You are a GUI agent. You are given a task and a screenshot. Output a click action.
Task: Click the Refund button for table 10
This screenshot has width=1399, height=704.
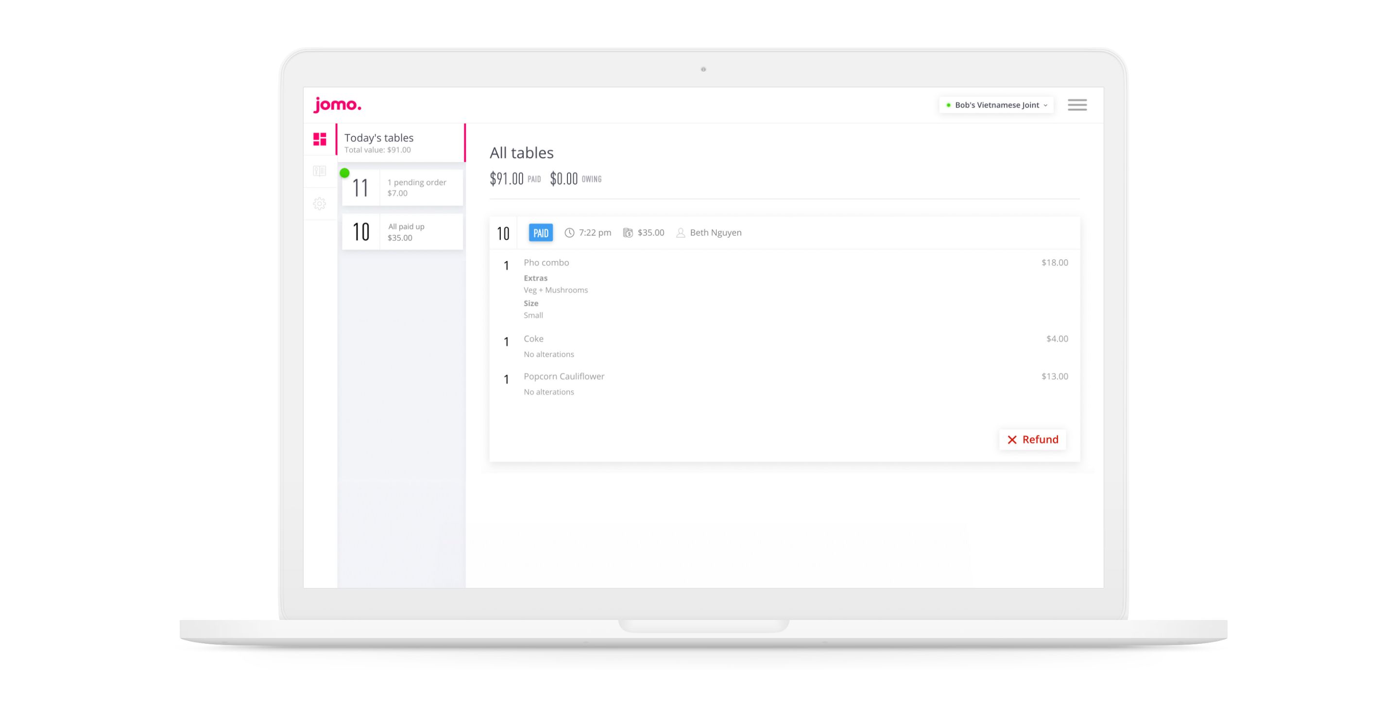tap(1033, 439)
